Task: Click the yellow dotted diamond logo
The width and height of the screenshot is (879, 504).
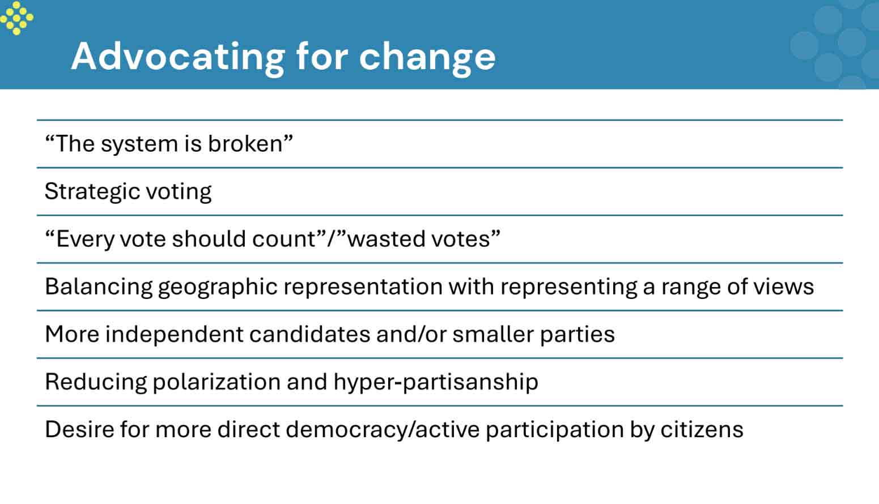Action: tap(16, 18)
